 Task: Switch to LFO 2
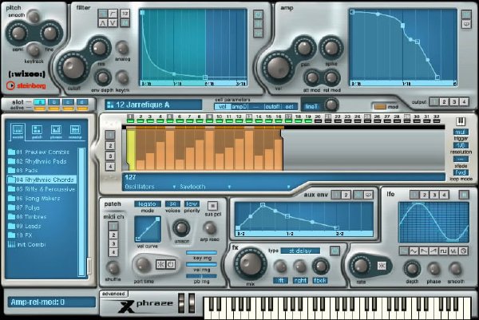tap(425, 195)
